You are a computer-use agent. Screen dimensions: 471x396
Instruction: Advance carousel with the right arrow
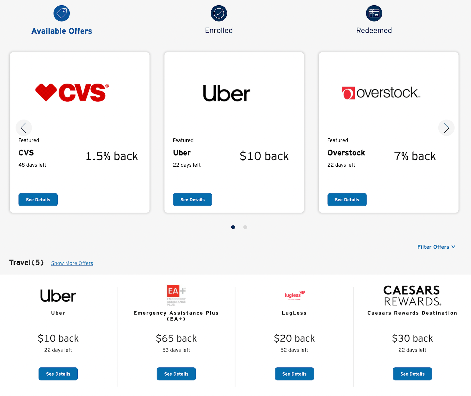click(446, 127)
